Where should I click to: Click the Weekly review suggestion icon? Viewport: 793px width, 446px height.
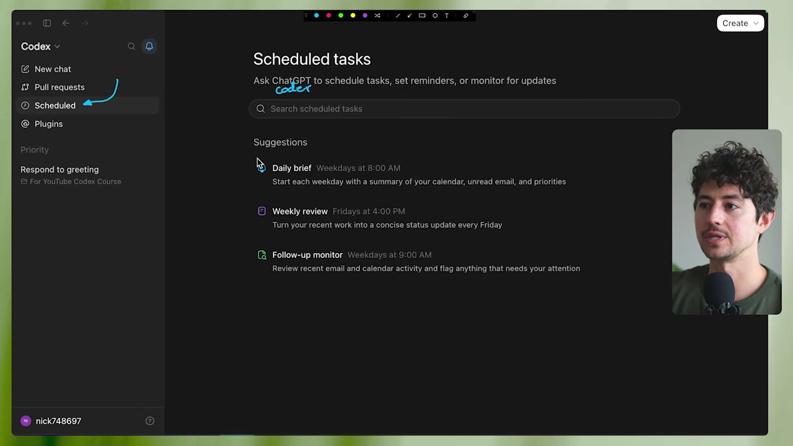[x=261, y=211]
